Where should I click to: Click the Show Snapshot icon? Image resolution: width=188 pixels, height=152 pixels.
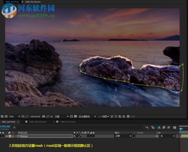[x=48, y=116]
